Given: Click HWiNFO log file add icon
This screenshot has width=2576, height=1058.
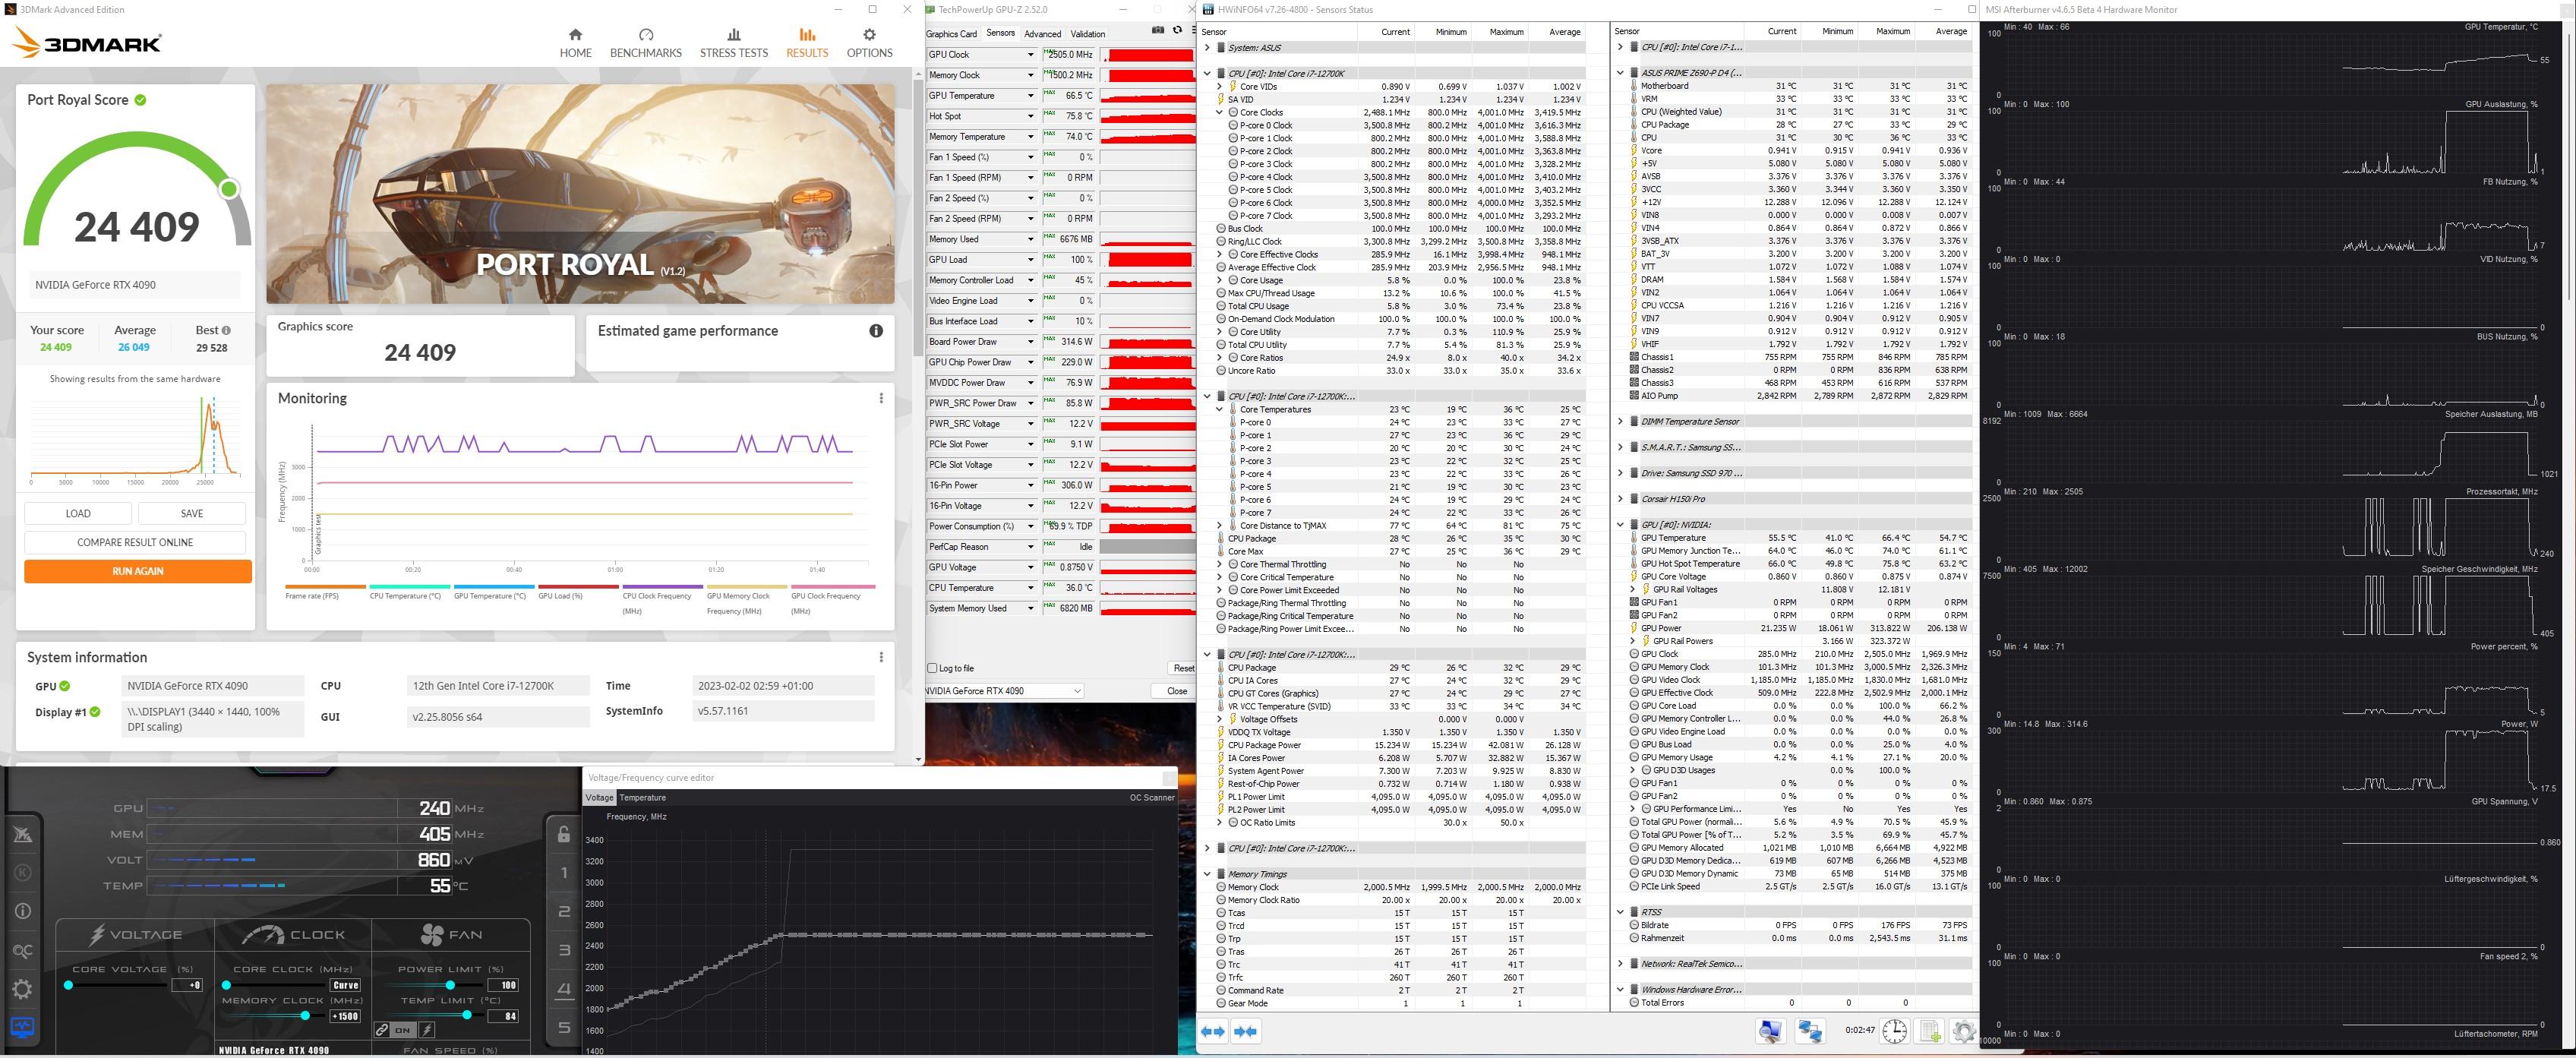Looking at the screenshot, I should (x=1929, y=1031).
